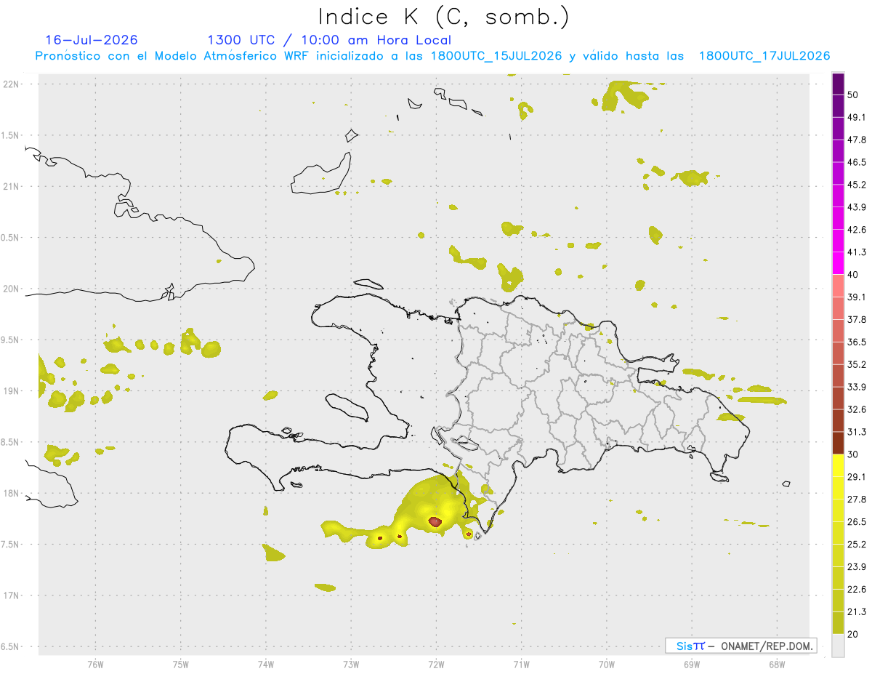
Task: Click the colorbar value "20"
Action: 853,633
